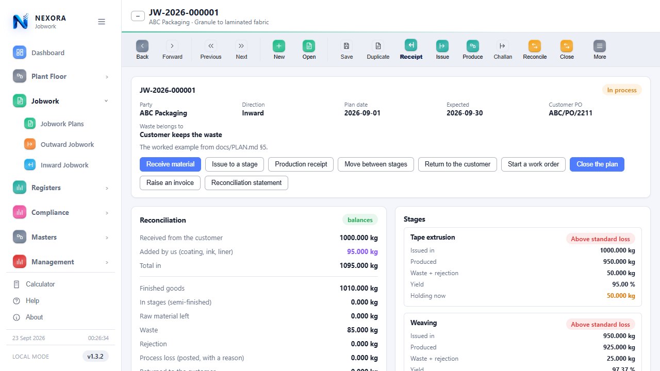Open the Dashboard page
This screenshot has width=660, height=371.
coord(61,53)
